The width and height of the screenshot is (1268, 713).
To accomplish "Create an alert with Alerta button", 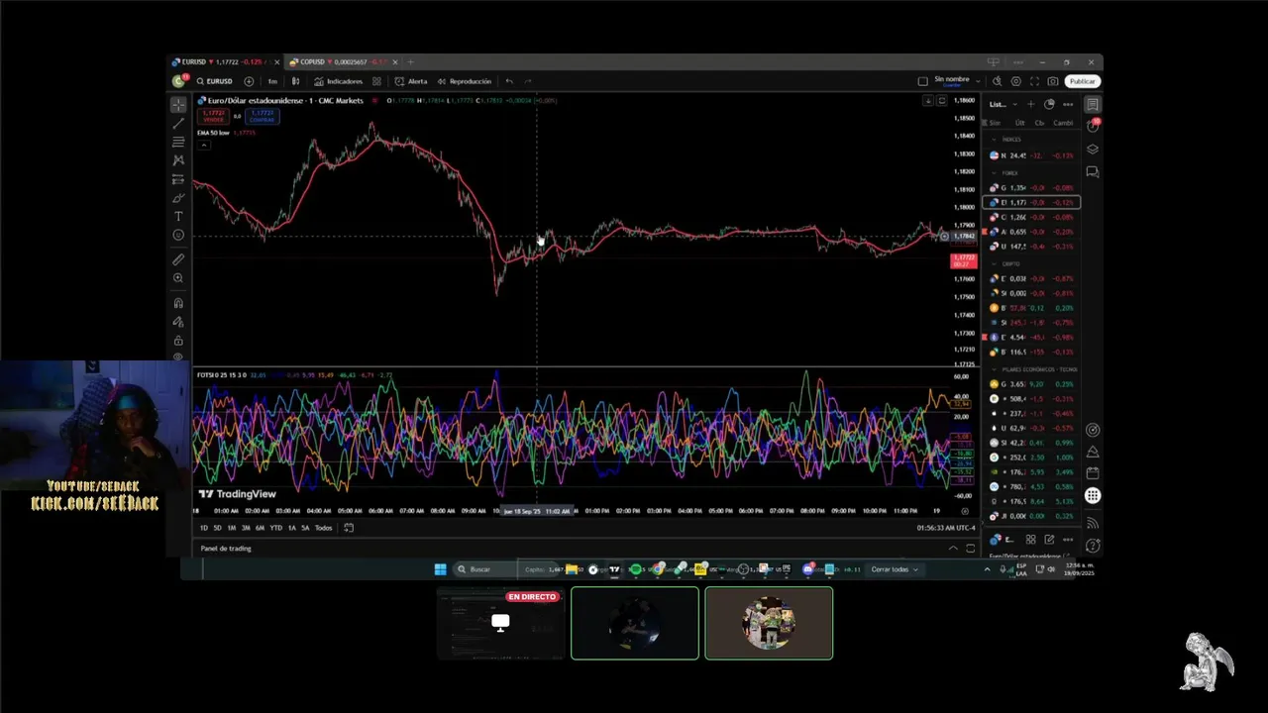I will [411, 81].
